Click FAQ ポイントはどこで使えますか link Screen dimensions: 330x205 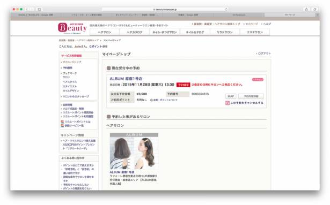tap(78, 165)
